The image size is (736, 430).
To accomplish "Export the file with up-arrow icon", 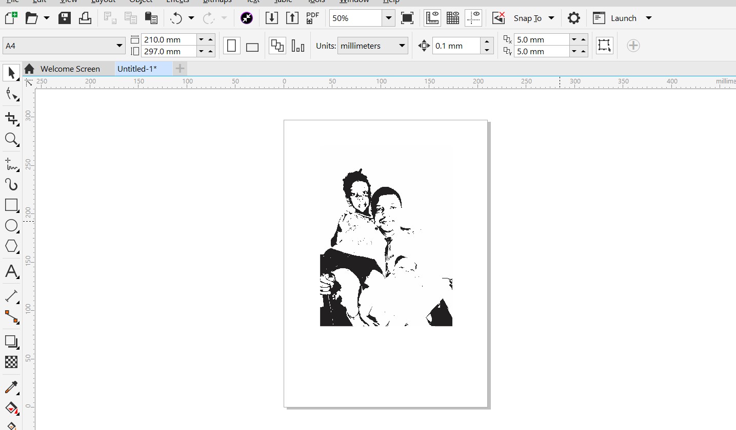I will [x=292, y=18].
